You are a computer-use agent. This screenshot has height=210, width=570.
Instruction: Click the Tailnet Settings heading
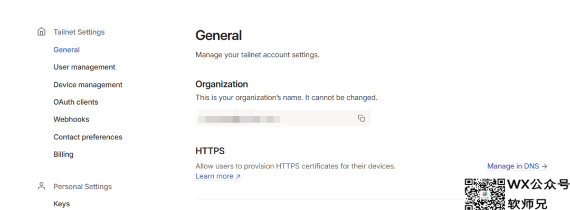tap(79, 32)
